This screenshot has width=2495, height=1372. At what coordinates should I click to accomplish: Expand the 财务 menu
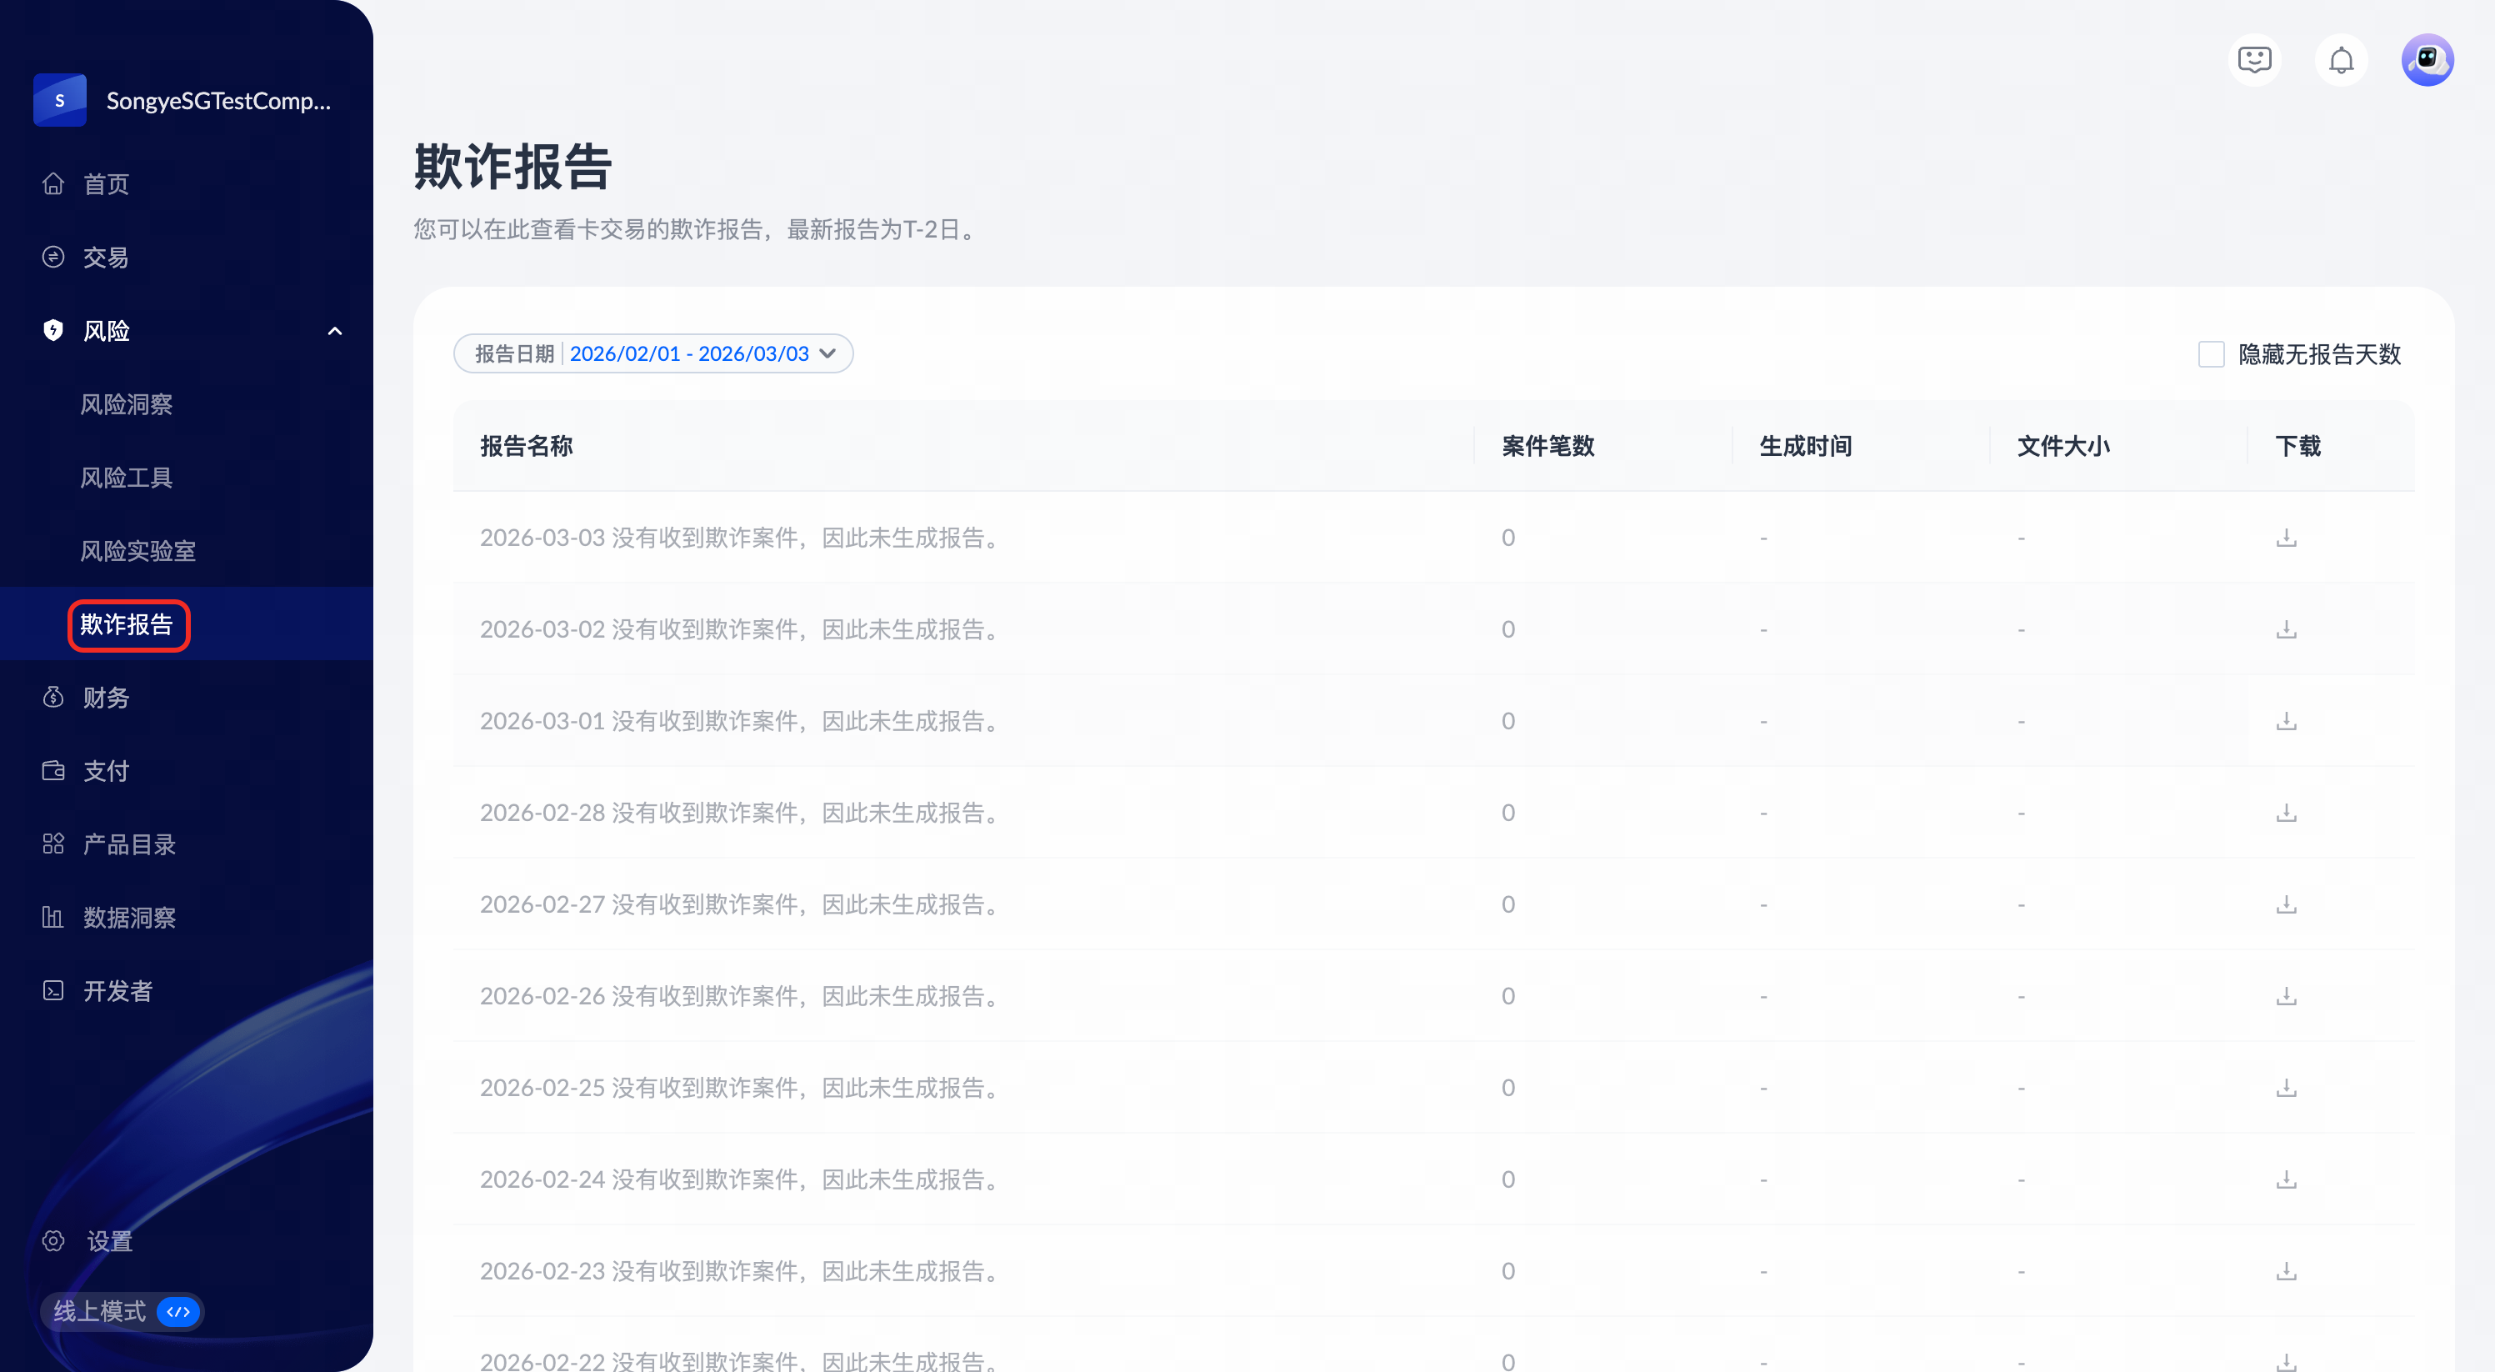pyautogui.click(x=107, y=698)
